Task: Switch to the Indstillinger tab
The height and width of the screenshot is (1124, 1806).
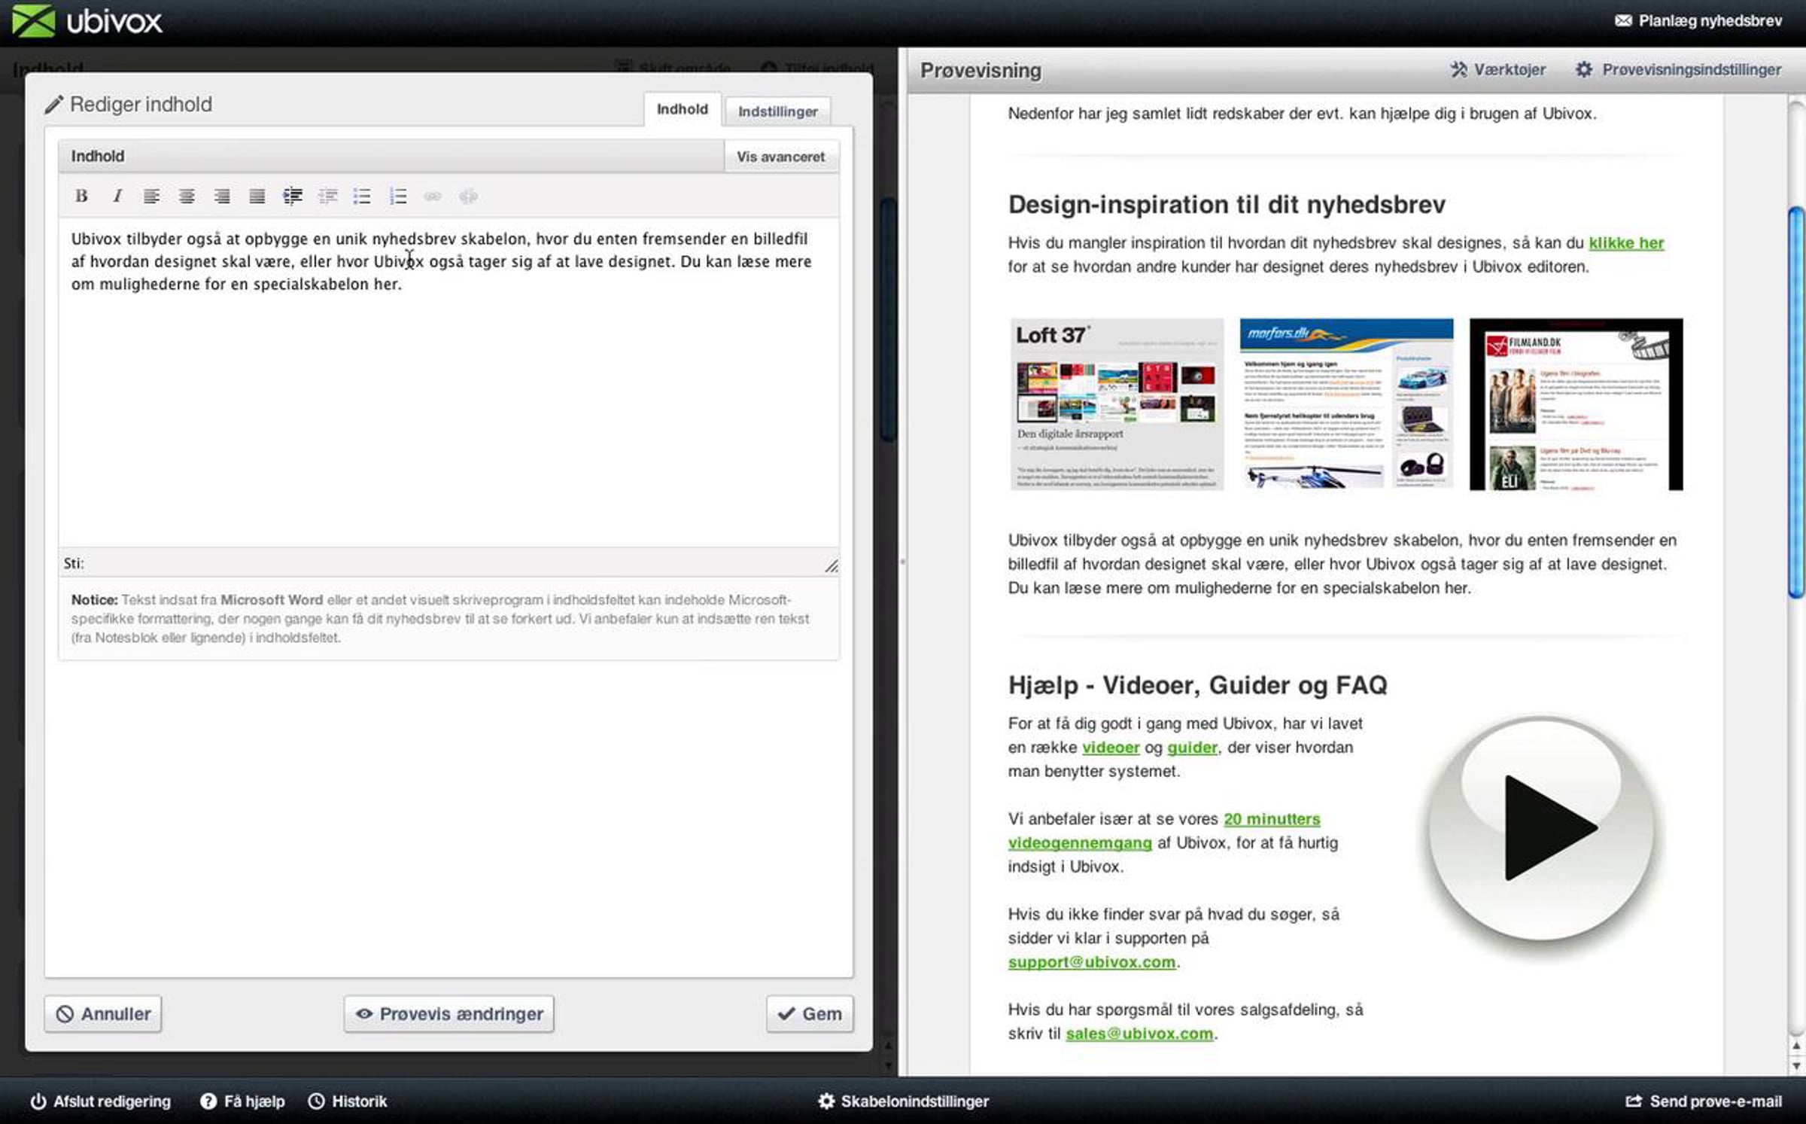Action: pyautogui.click(x=778, y=111)
